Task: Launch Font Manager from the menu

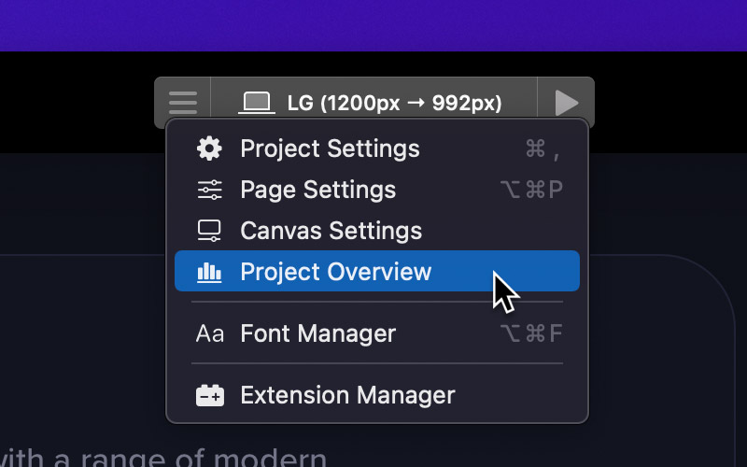Action: (x=377, y=333)
